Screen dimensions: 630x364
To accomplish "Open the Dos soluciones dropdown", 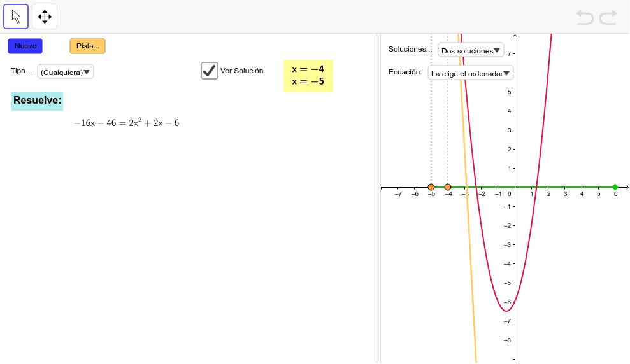I will [471, 50].
